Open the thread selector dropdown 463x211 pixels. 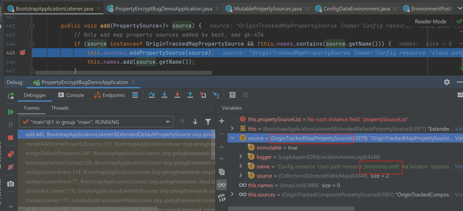click(96, 122)
